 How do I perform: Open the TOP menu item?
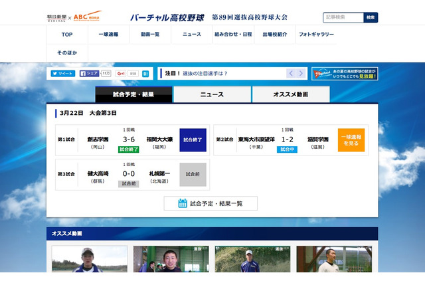pos(67,35)
